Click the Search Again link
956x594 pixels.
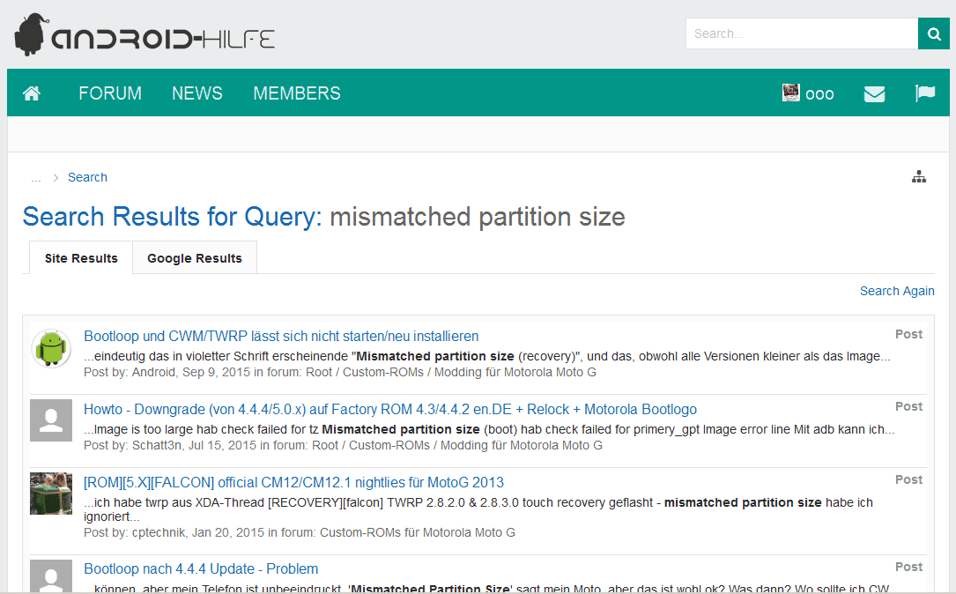click(897, 291)
